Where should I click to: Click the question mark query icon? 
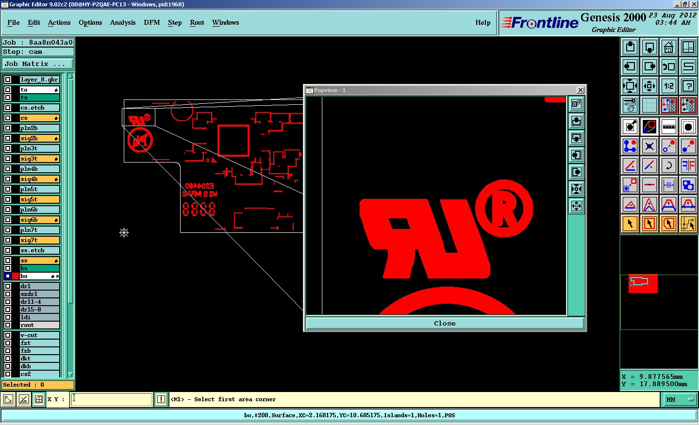coord(688,86)
